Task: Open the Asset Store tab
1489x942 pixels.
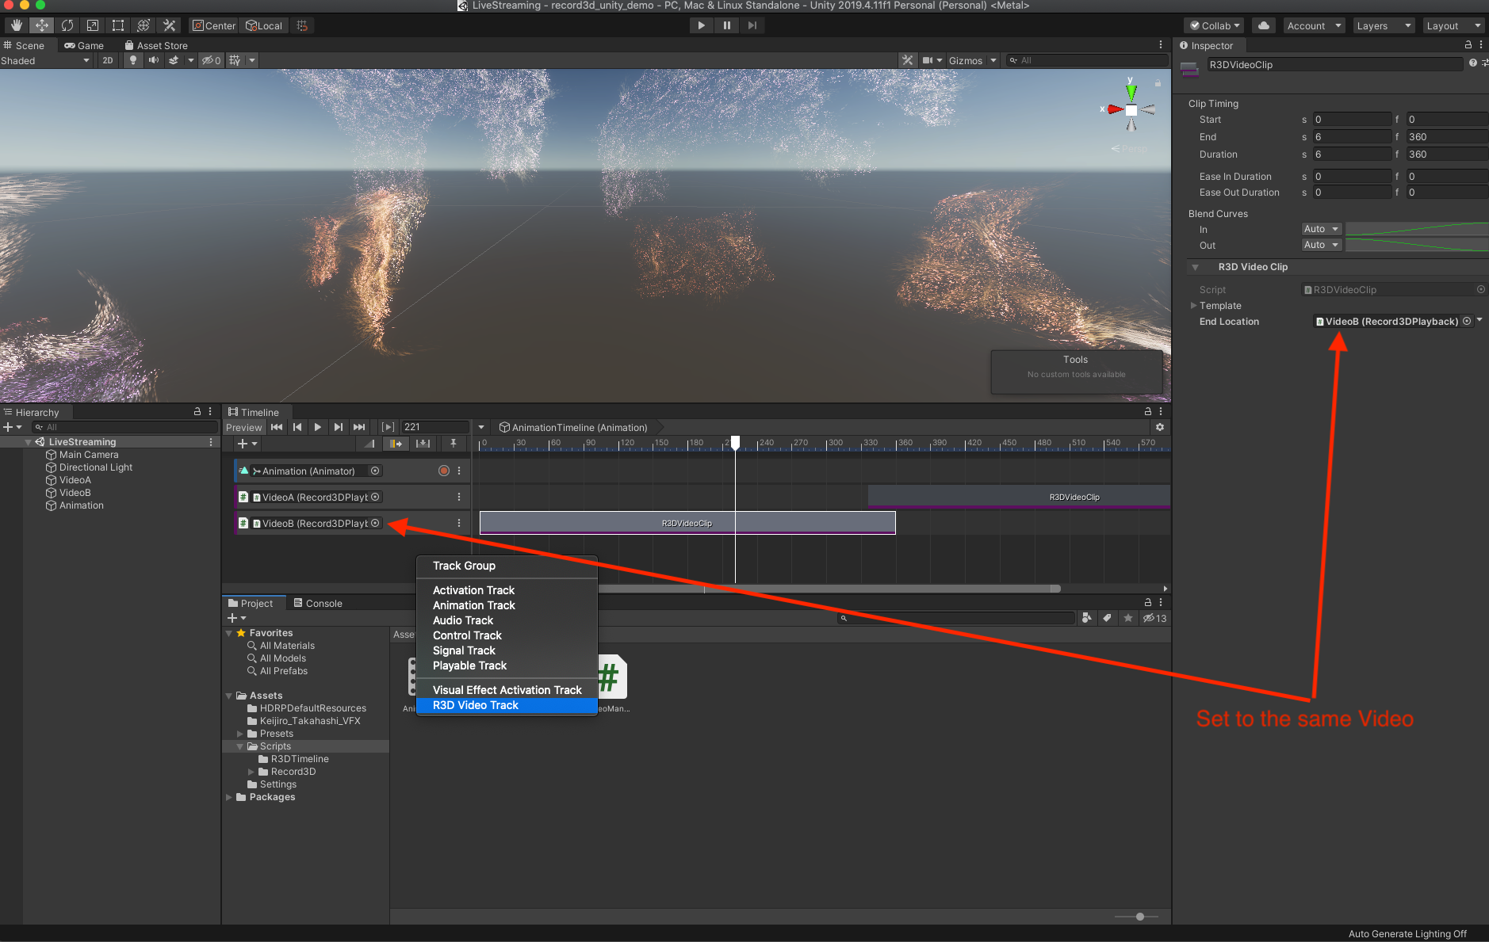Action: tap(156, 45)
